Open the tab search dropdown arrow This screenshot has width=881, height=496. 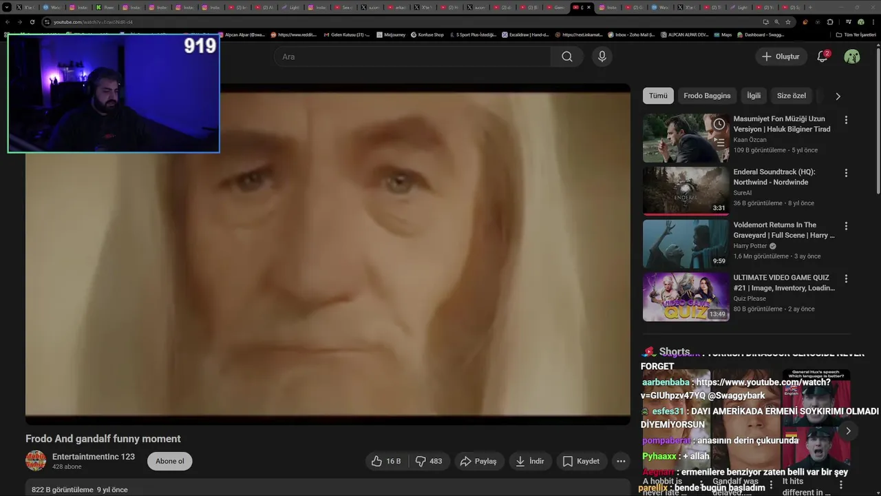(x=6, y=7)
